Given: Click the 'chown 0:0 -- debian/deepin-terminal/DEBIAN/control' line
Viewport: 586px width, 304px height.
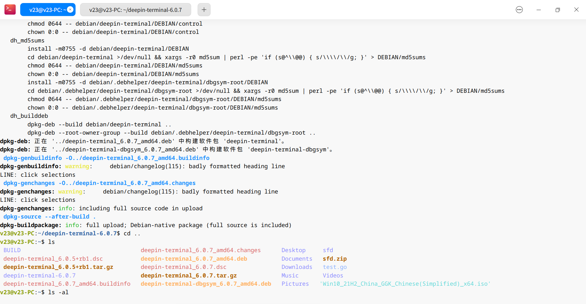Looking at the screenshot, I should [x=113, y=32].
